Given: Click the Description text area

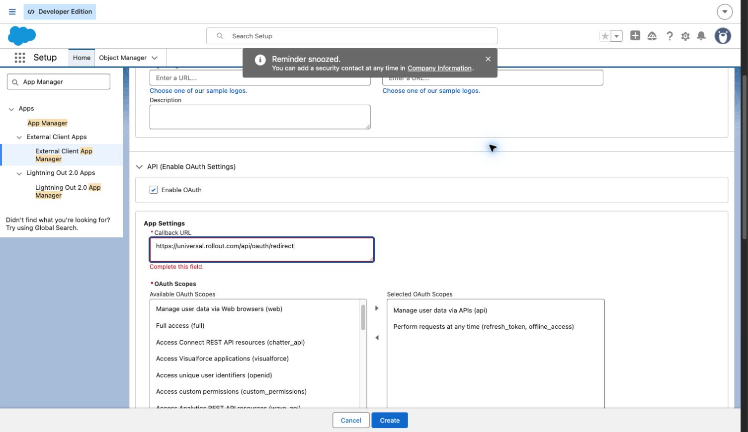Looking at the screenshot, I should pyautogui.click(x=260, y=117).
